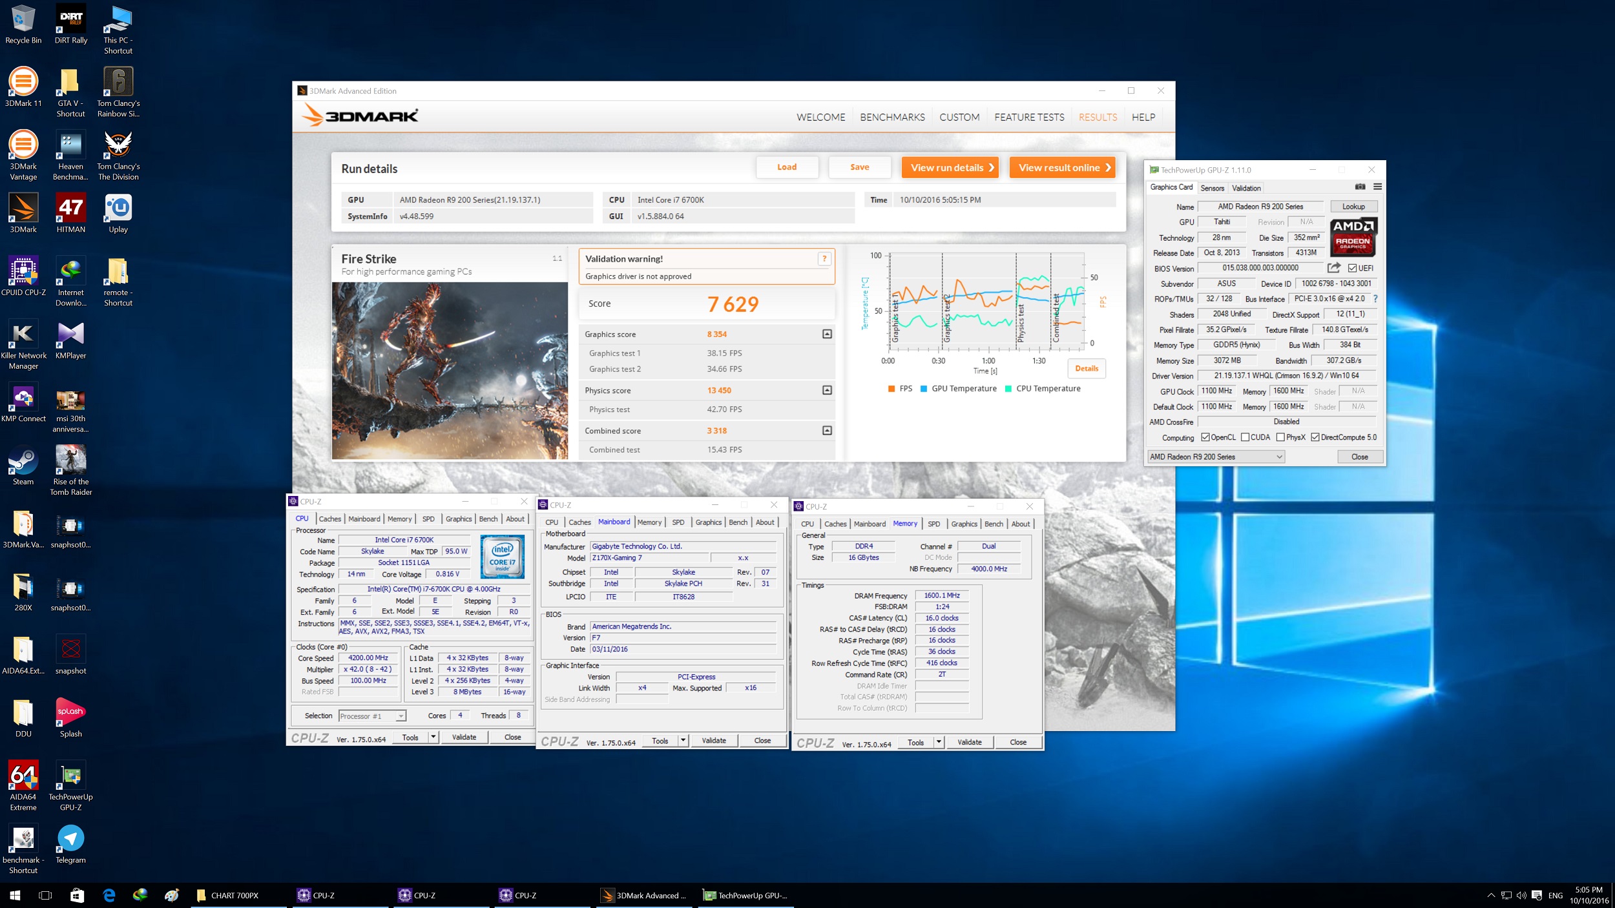The image size is (1615, 908).
Task: Launch HITMAN desktop icon
Action: click(71, 213)
